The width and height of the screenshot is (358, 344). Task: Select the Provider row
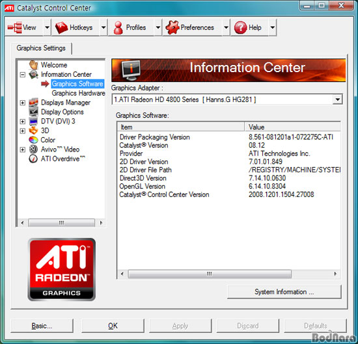point(228,153)
